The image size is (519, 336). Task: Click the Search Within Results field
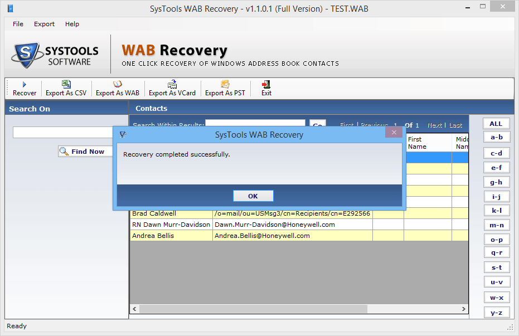point(255,123)
